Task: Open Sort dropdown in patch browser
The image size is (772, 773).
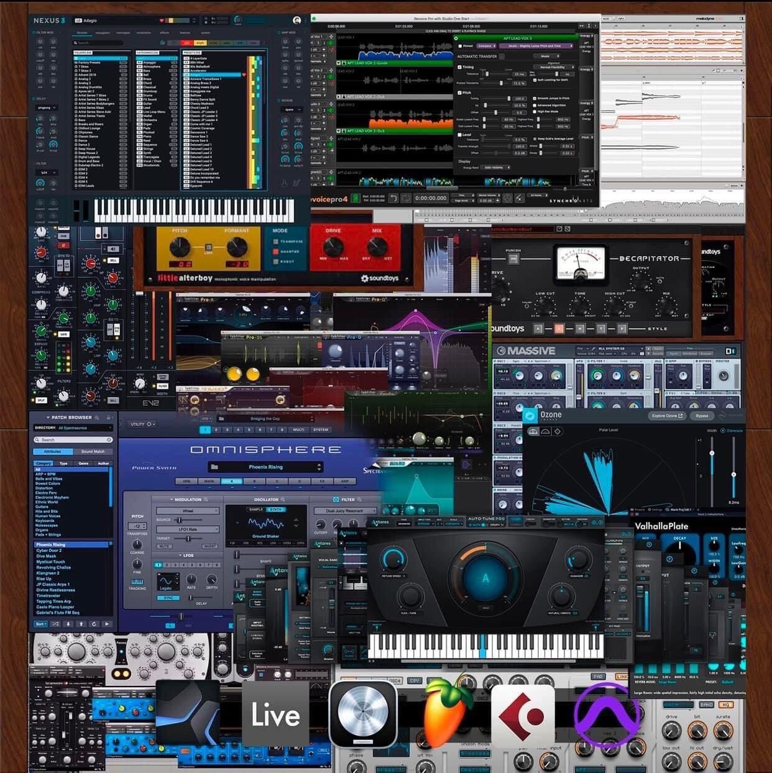Action: pyautogui.click(x=41, y=624)
